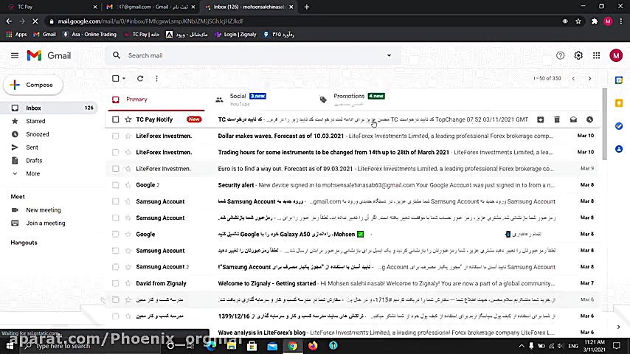Tick the select-all checkbox
The width and height of the screenshot is (630, 354).
click(116, 78)
